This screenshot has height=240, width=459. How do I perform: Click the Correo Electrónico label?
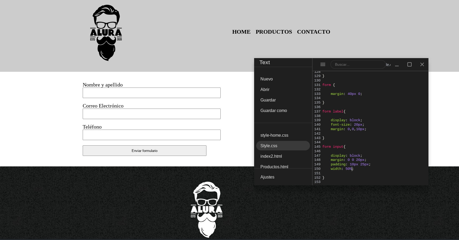(103, 106)
